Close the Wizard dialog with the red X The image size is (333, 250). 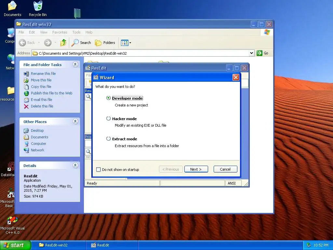pyautogui.click(x=236, y=77)
